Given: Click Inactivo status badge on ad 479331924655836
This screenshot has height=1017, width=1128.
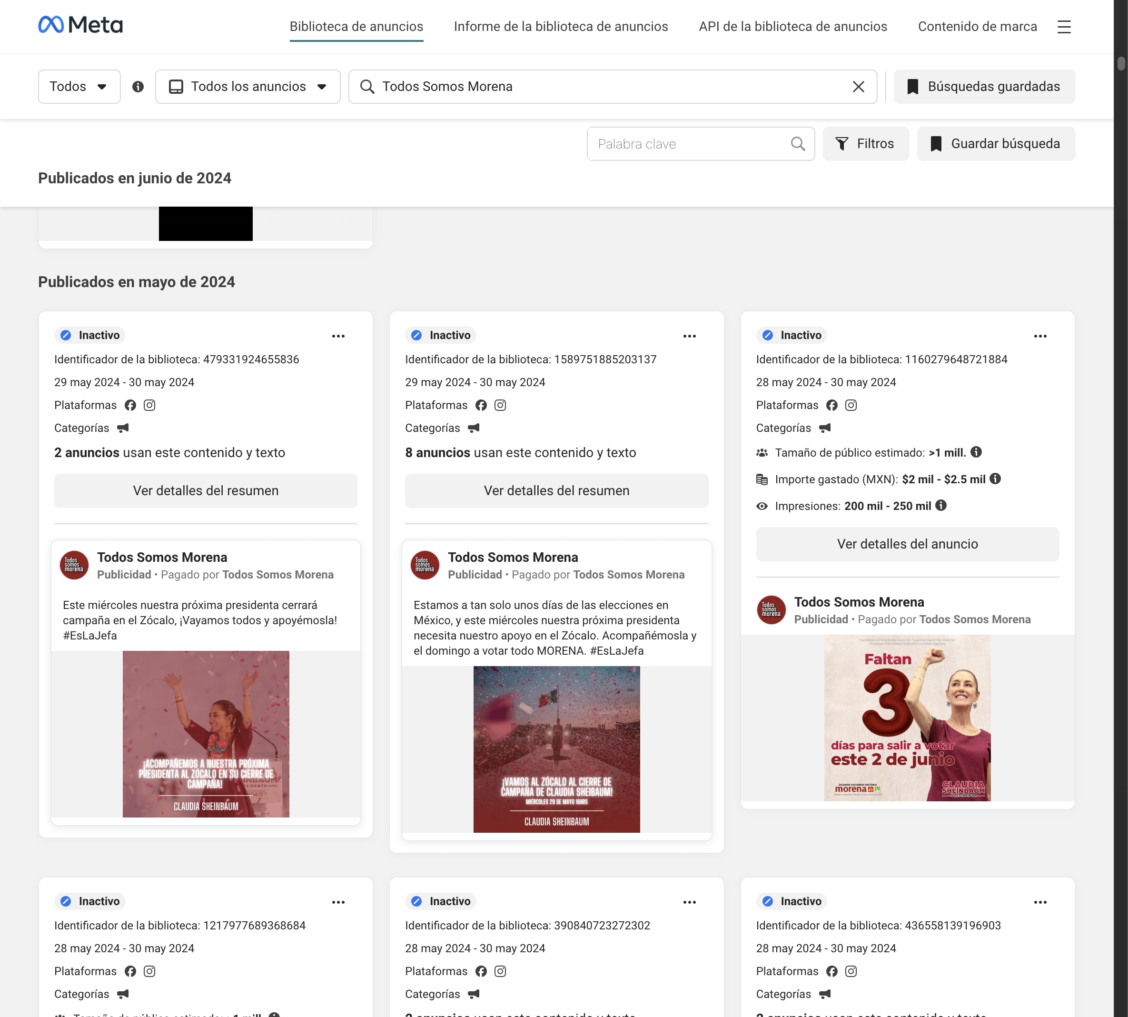Looking at the screenshot, I should 90,335.
